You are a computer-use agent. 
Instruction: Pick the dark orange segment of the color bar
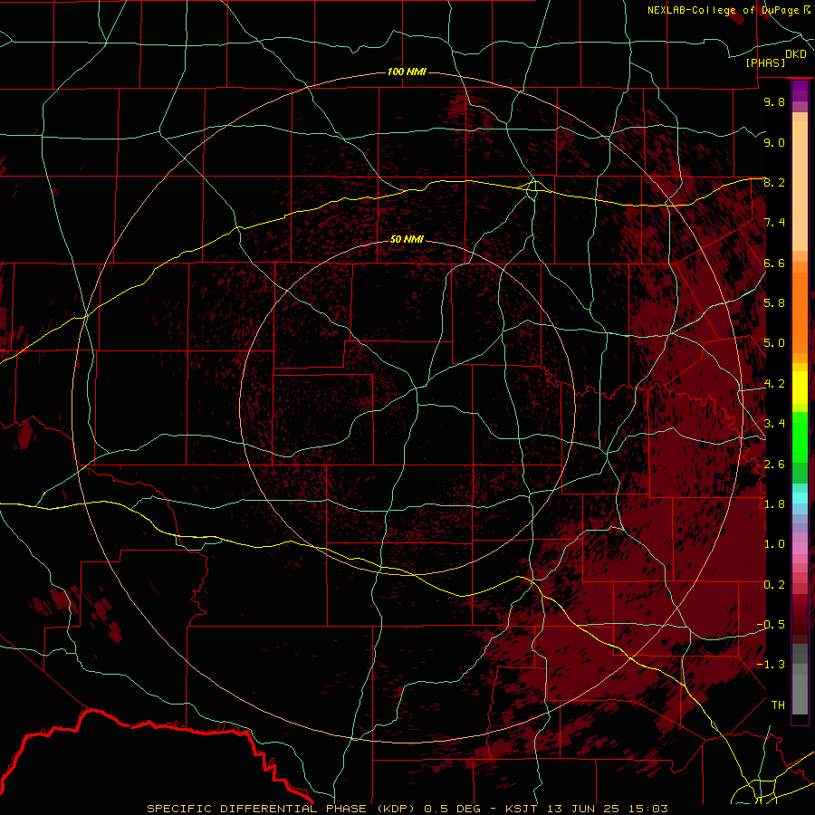[x=800, y=313]
